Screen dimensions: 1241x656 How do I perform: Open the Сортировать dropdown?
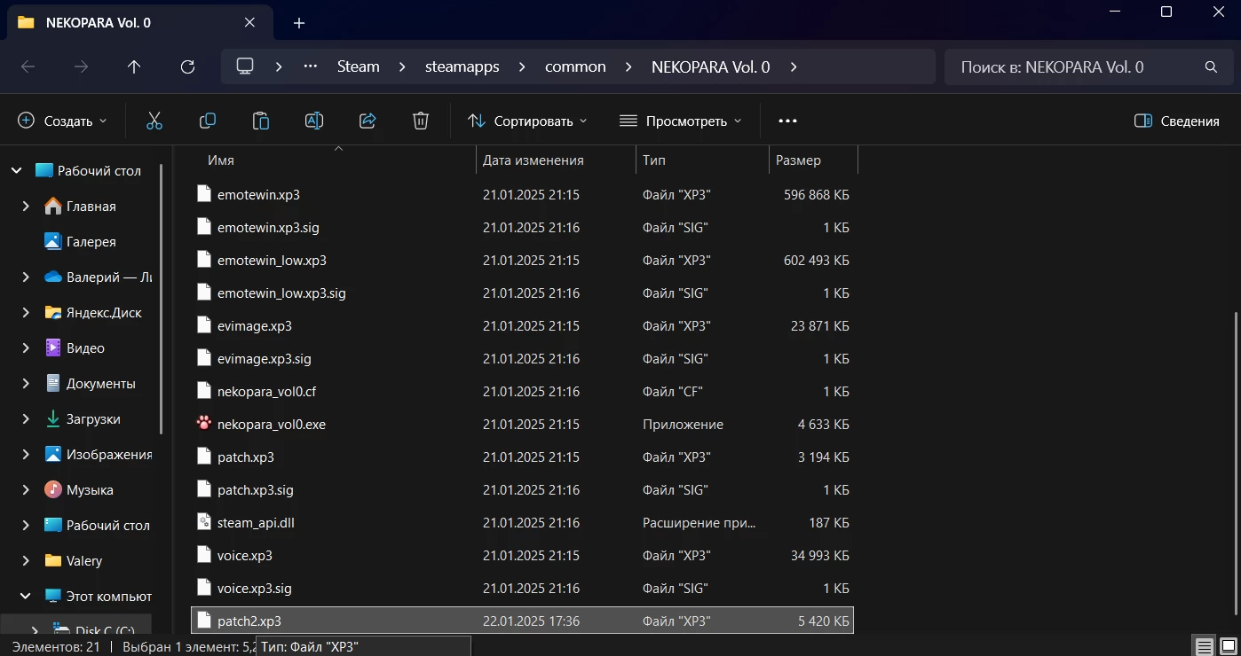click(527, 121)
